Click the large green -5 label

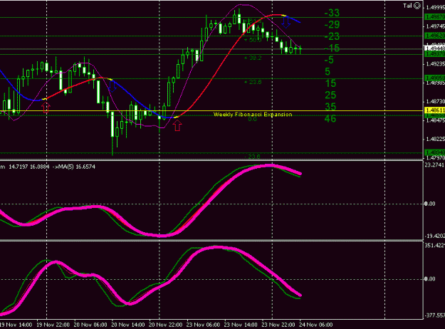(x=329, y=60)
